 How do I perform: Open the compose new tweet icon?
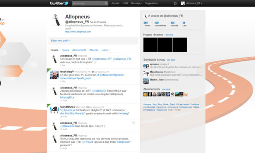(175, 3)
